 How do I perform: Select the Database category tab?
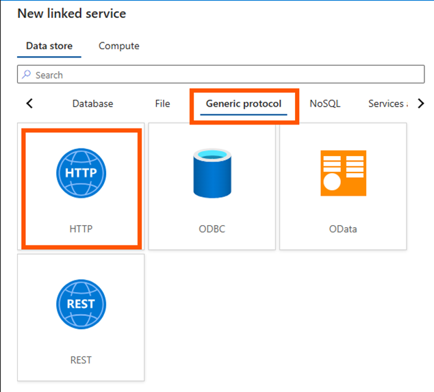pyautogui.click(x=92, y=104)
